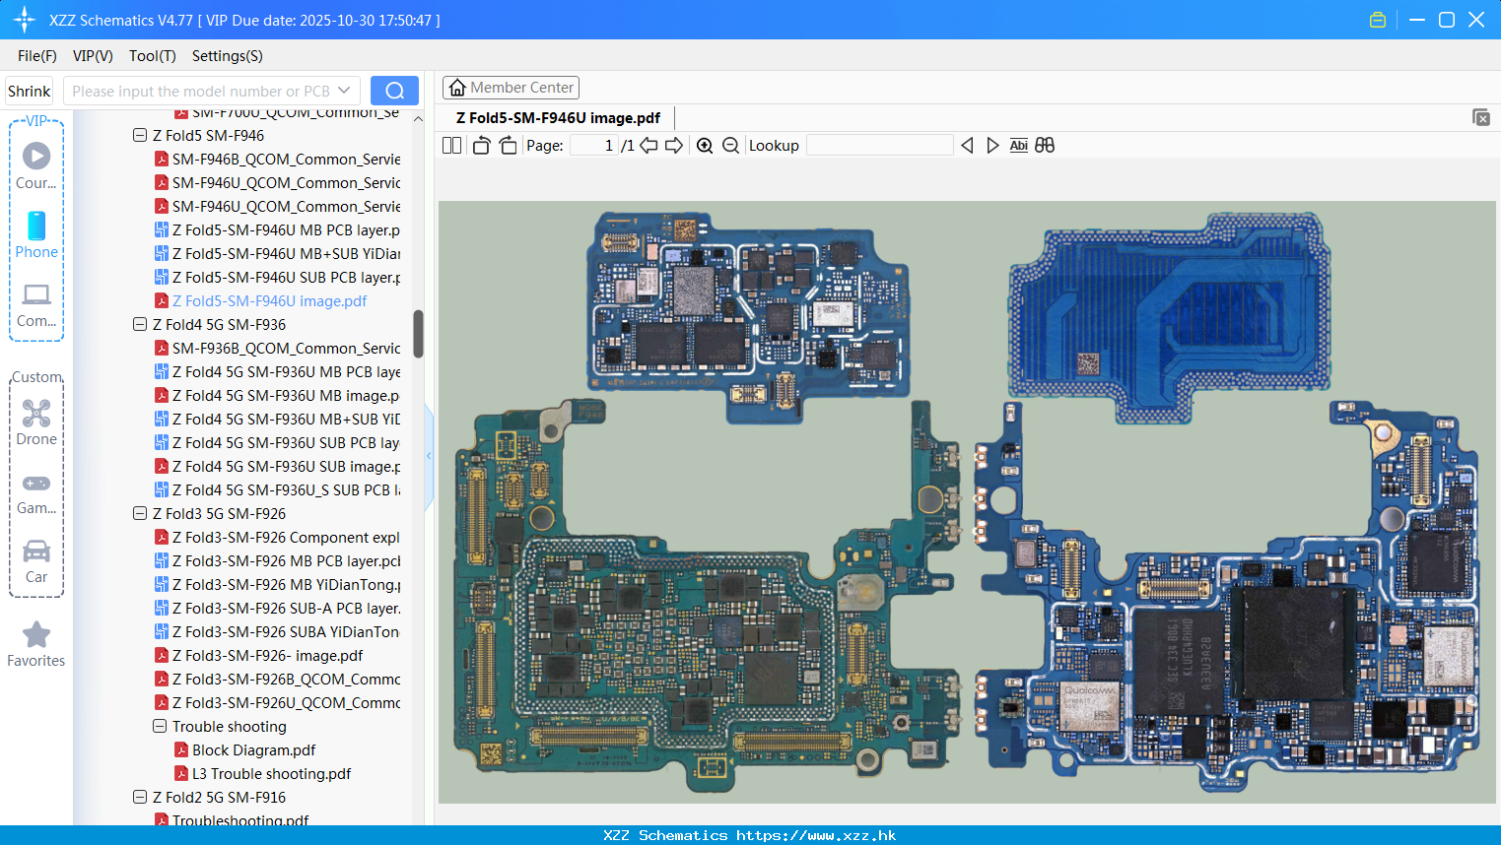Open the File(F) menu
The image size is (1501, 845).
[x=37, y=56]
